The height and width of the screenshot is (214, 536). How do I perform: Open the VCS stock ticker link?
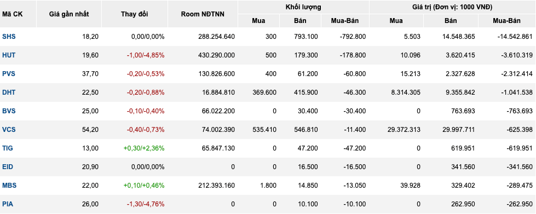[x=9, y=130]
